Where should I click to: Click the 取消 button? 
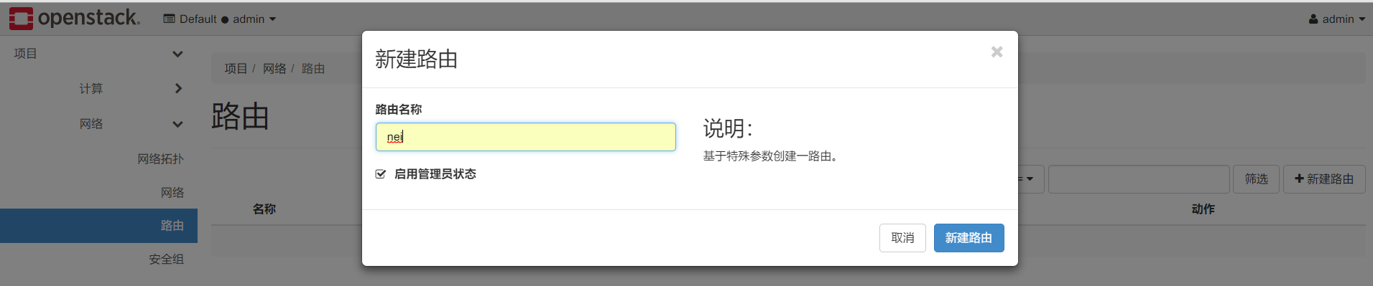coord(902,238)
